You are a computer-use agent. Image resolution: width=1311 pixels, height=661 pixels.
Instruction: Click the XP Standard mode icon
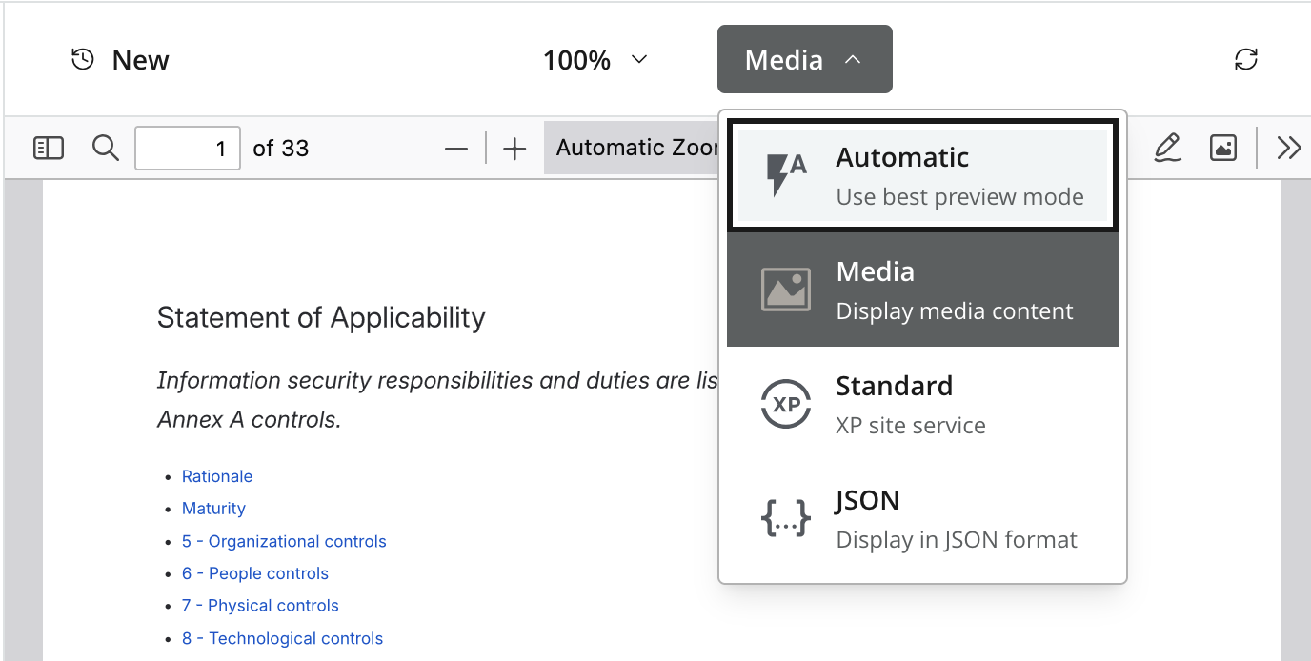786,404
